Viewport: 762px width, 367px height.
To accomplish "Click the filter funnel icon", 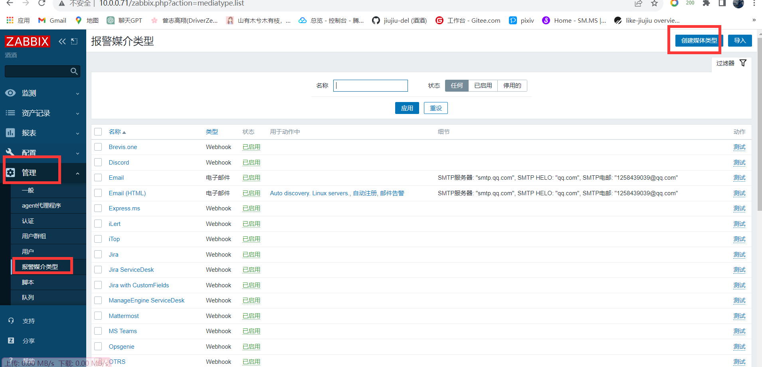I will [x=743, y=63].
